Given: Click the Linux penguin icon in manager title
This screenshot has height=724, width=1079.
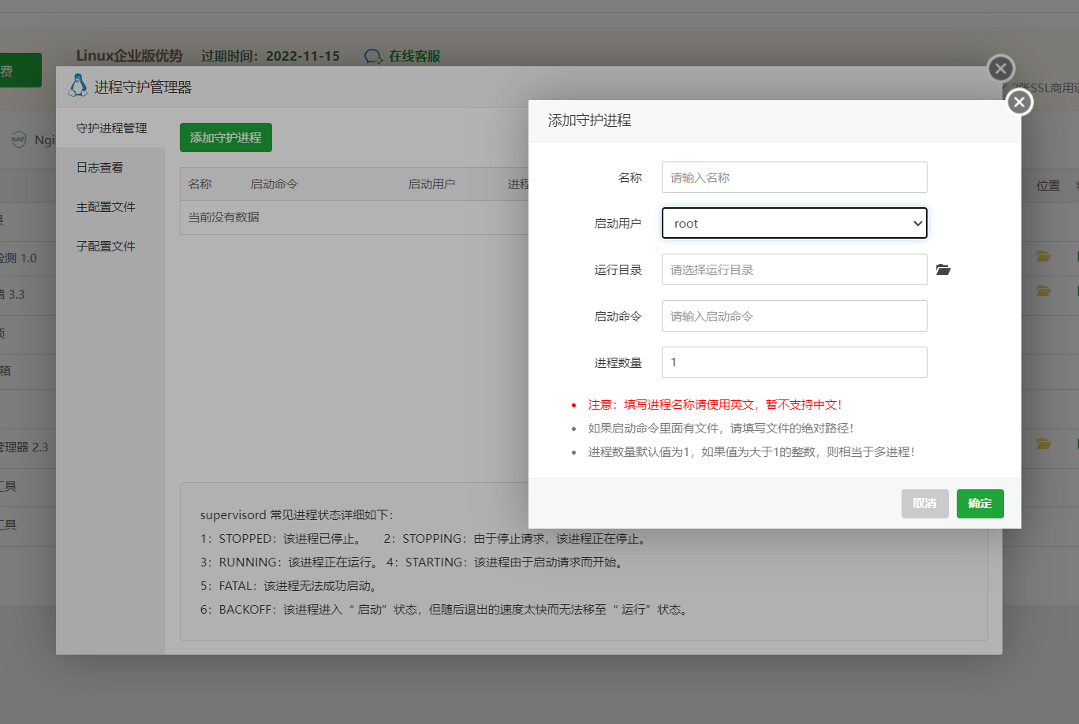Looking at the screenshot, I should (x=78, y=85).
